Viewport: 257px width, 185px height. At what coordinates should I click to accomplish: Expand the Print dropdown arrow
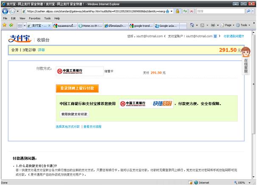point(218,25)
